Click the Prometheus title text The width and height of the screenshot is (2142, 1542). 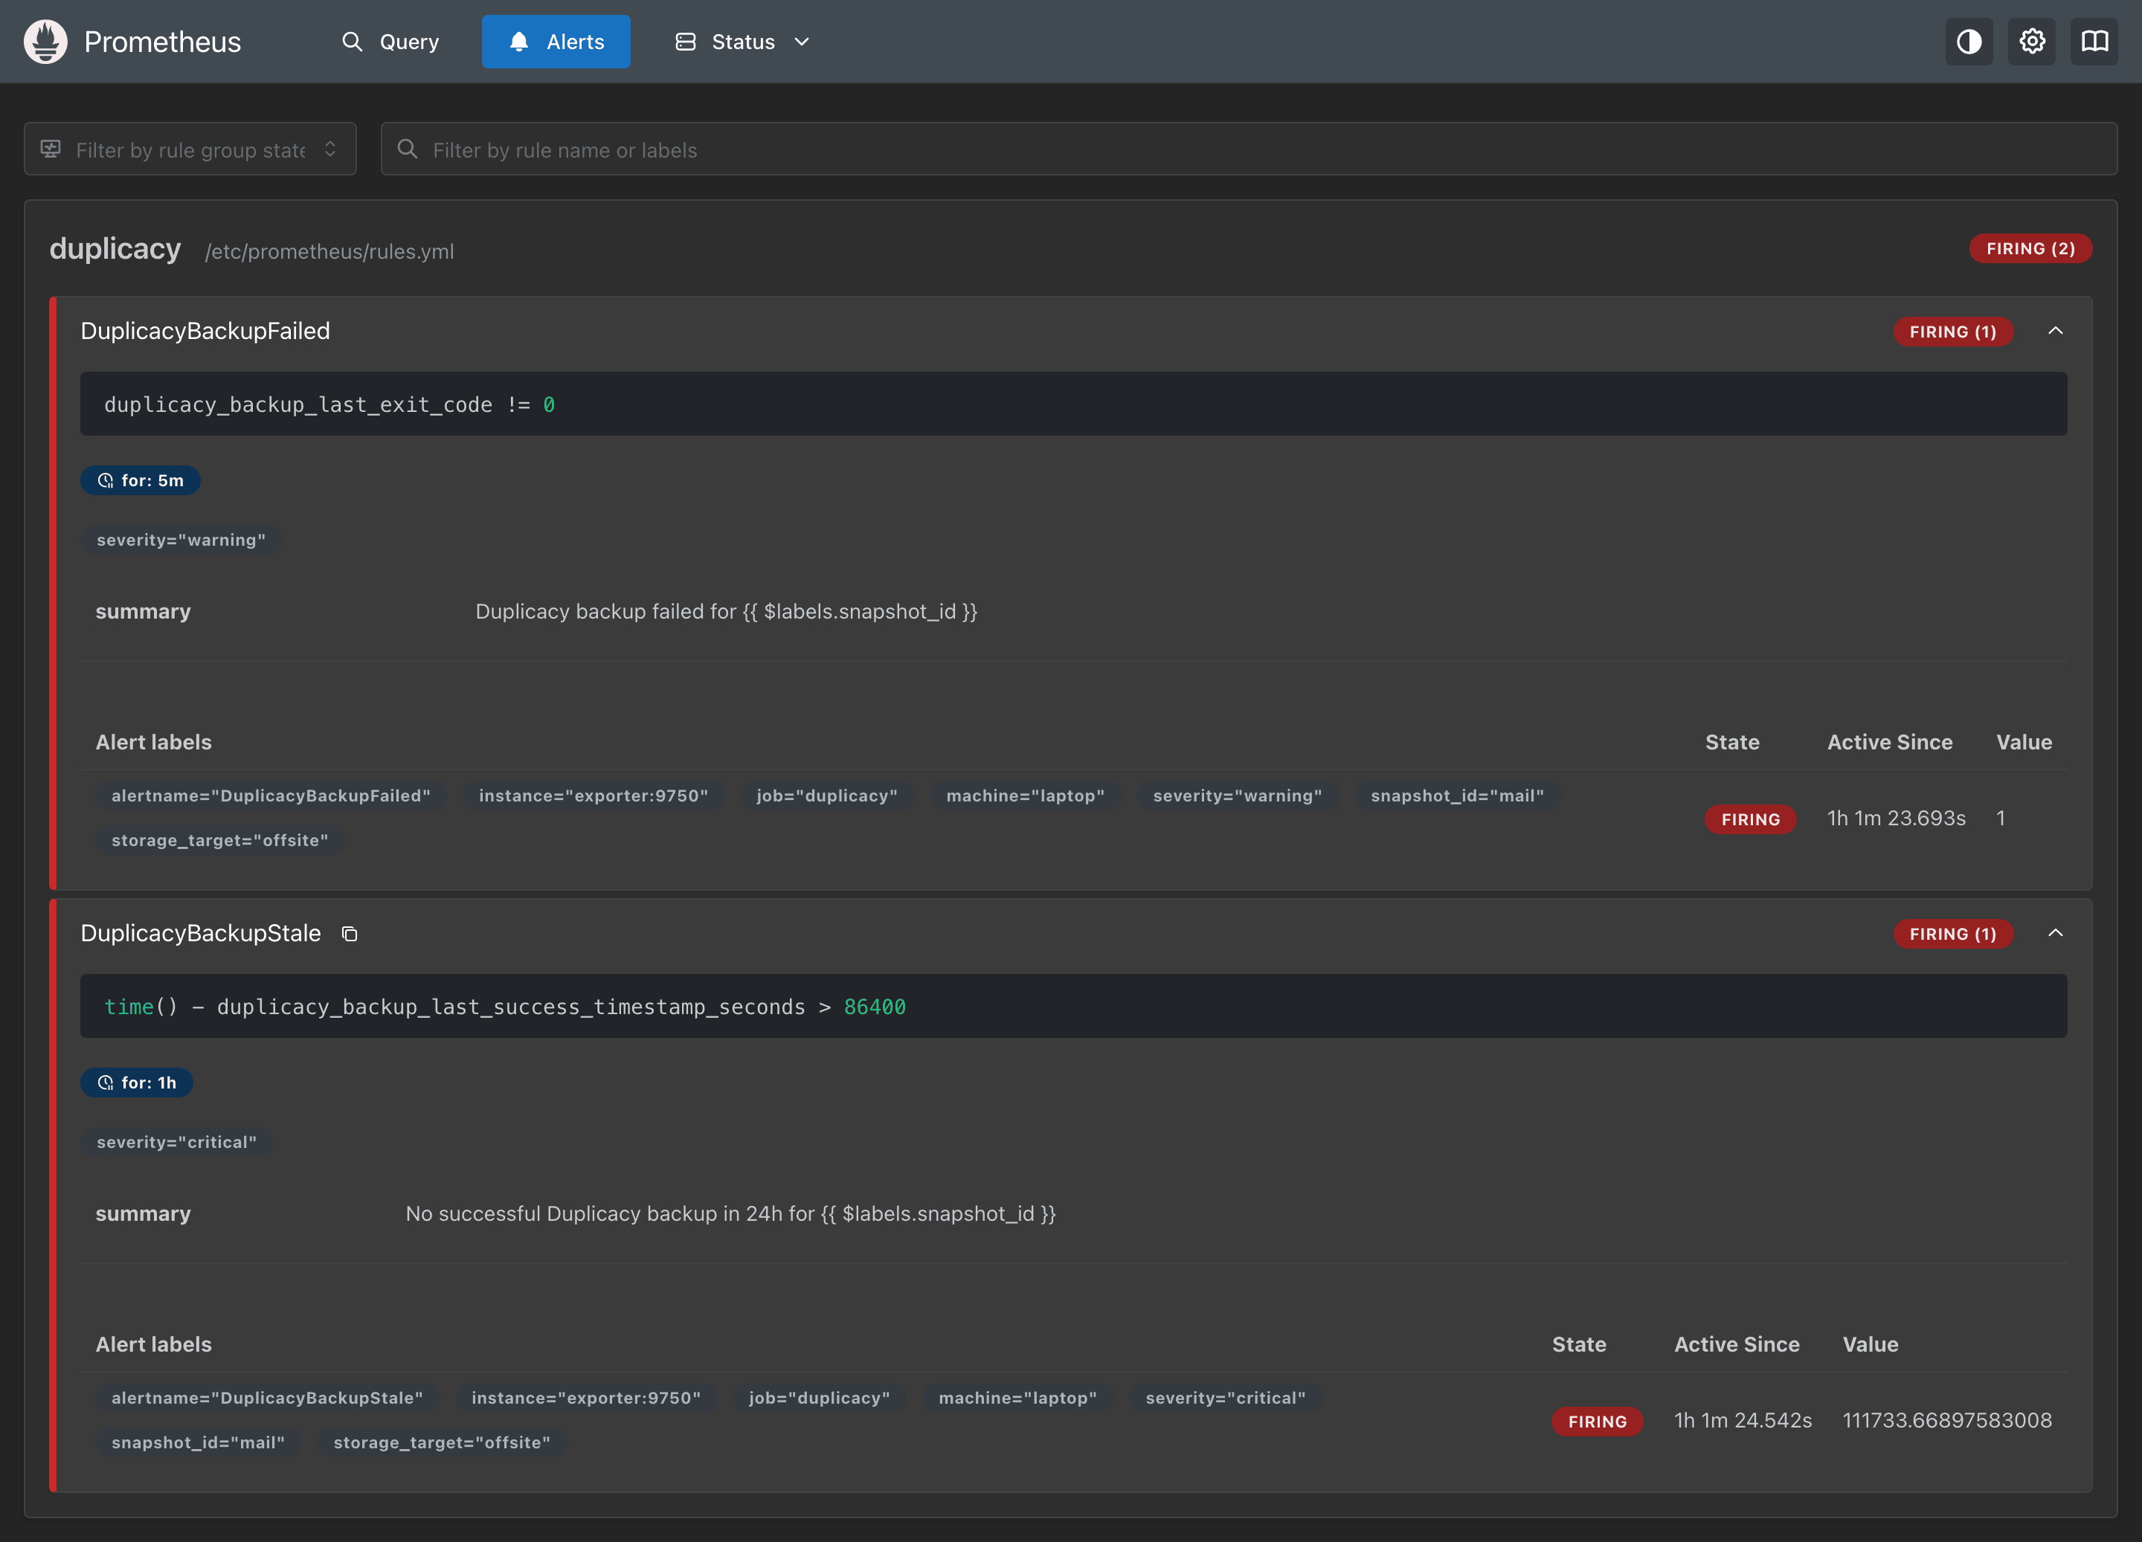[x=162, y=42]
